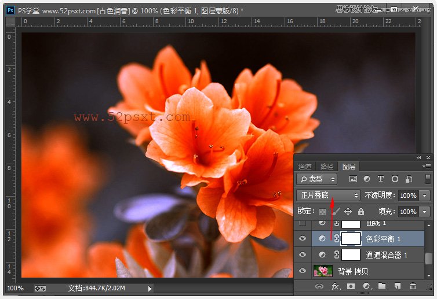Filter layers by shape layer icon
The image size is (437, 299).
tap(395, 179)
